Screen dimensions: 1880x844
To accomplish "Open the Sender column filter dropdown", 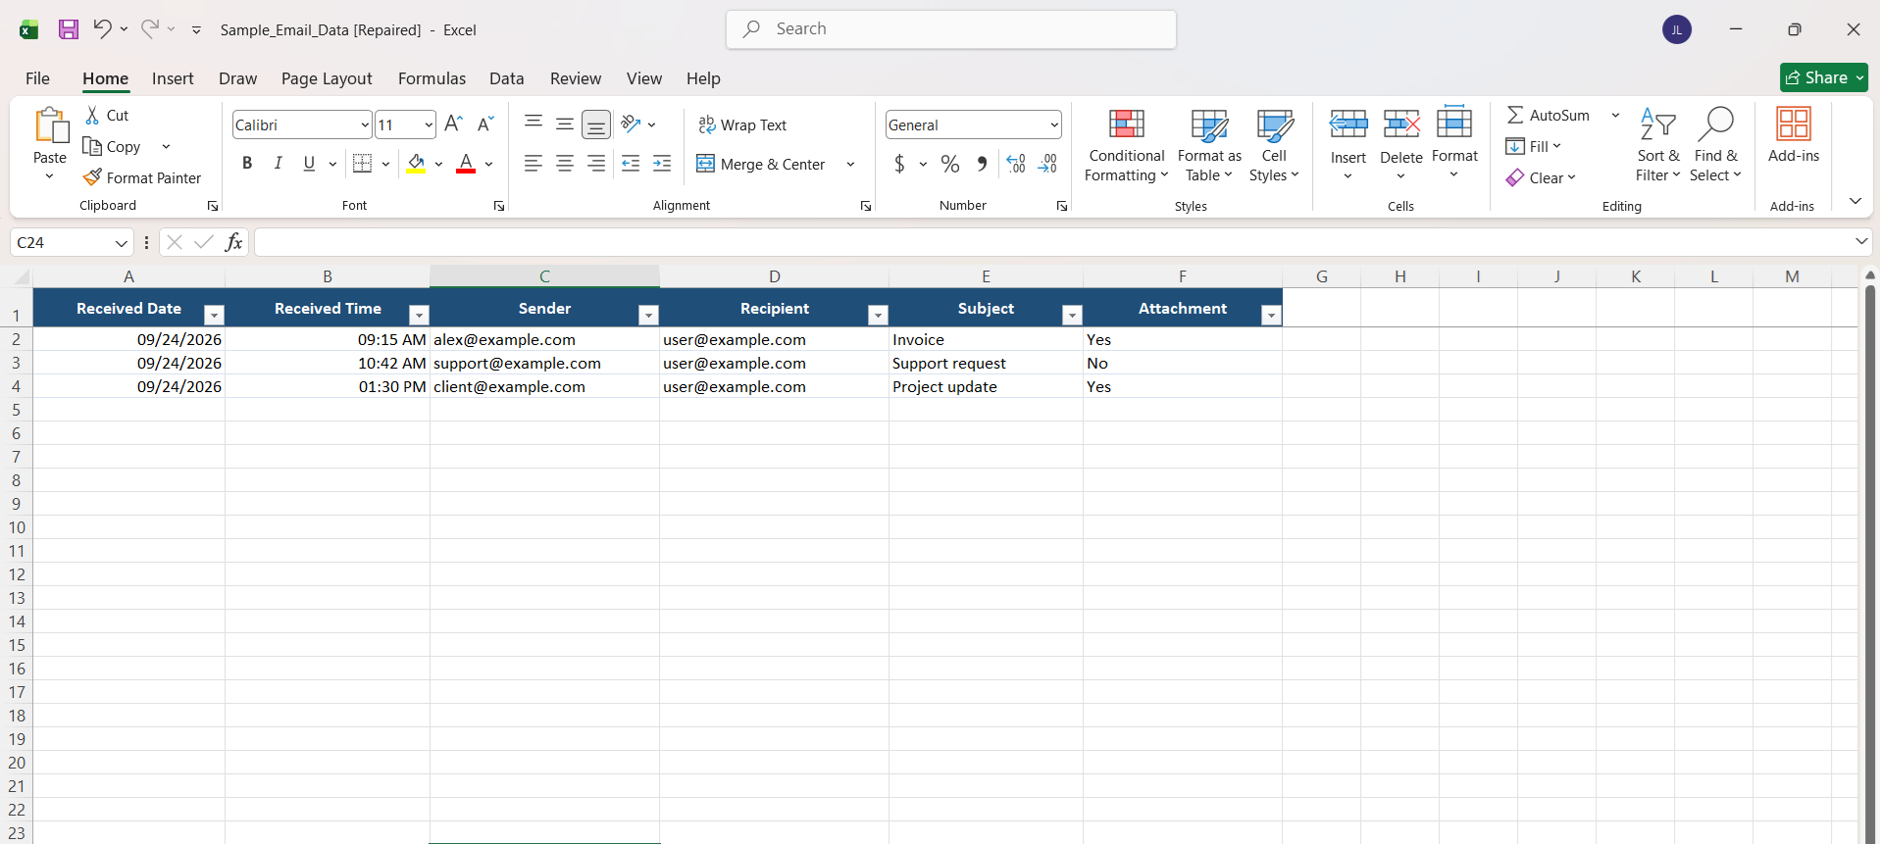I will click(648, 315).
